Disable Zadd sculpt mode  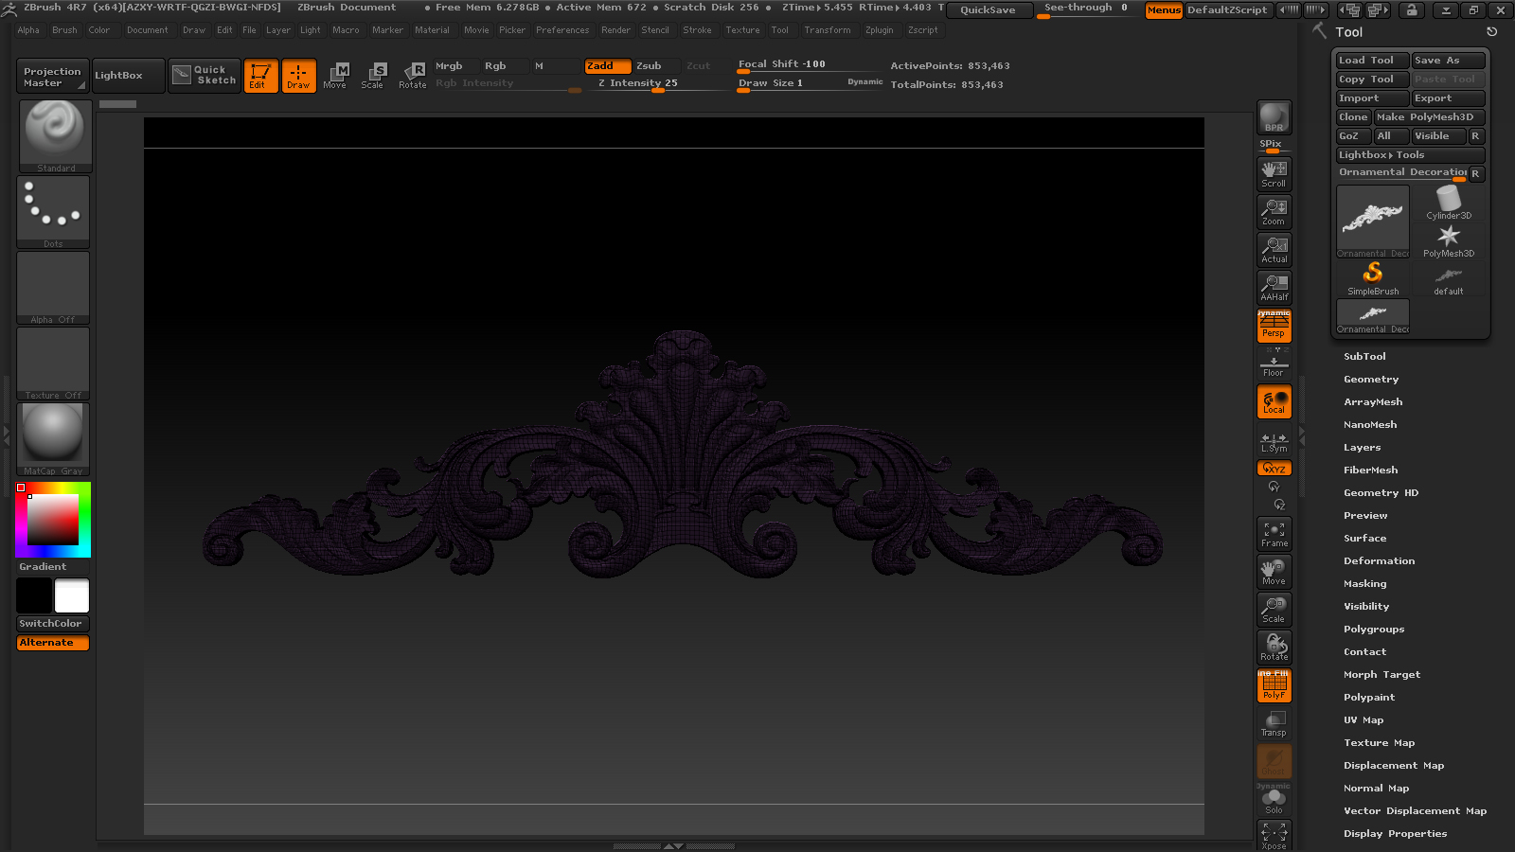[x=607, y=65]
